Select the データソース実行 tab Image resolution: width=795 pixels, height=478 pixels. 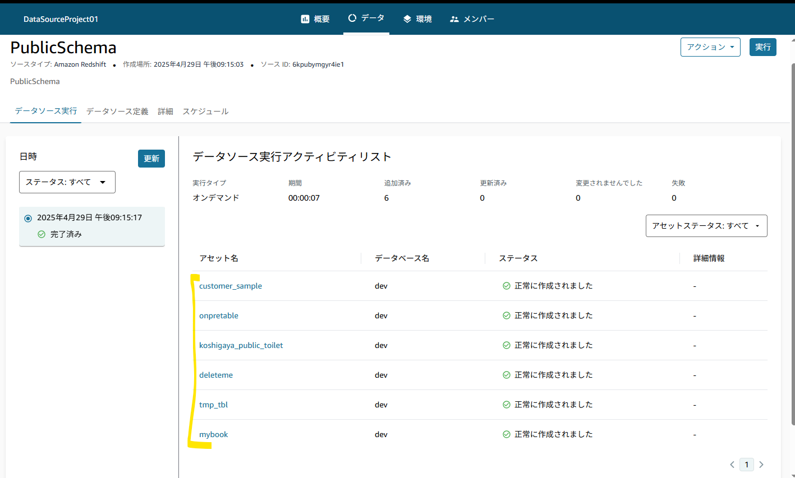coord(46,111)
